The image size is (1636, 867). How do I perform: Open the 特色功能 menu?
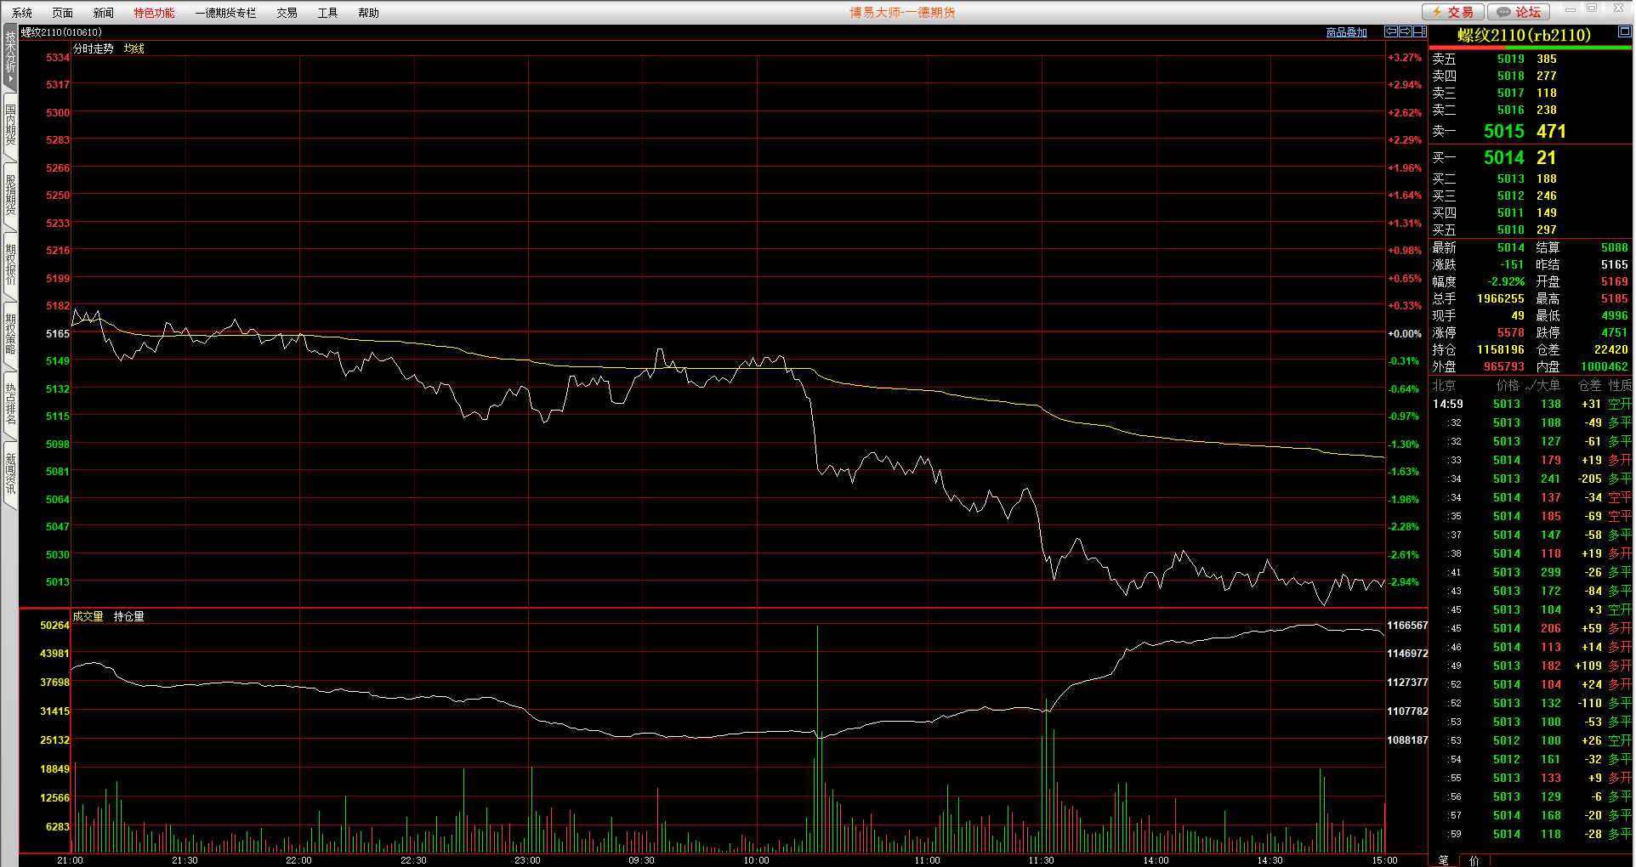click(154, 13)
